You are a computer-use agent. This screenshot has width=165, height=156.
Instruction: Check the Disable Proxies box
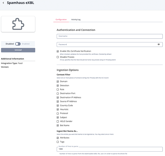click(x=58, y=57)
